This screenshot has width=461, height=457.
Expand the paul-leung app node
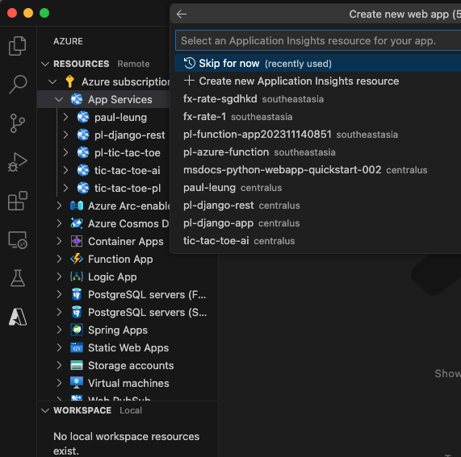pyautogui.click(x=66, y=117)
